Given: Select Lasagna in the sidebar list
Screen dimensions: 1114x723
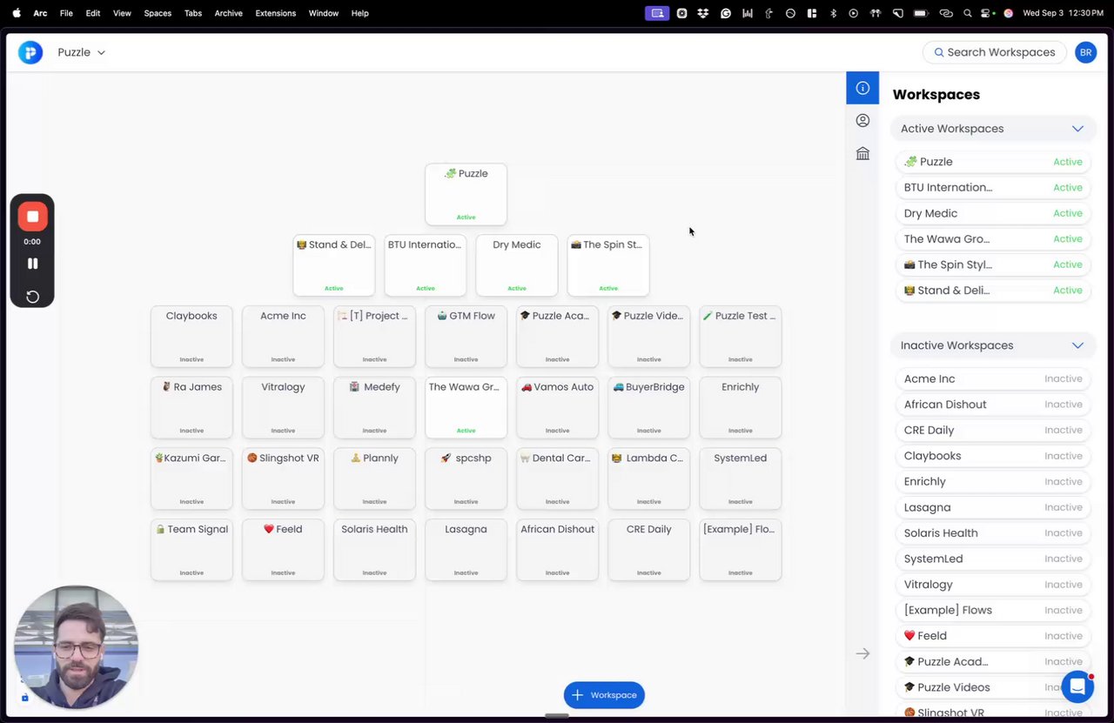Looking at the screenshot, I should coord(993,507).
